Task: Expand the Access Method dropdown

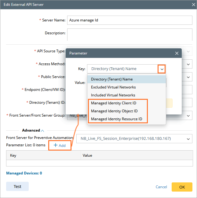Action: pos(188,64)
